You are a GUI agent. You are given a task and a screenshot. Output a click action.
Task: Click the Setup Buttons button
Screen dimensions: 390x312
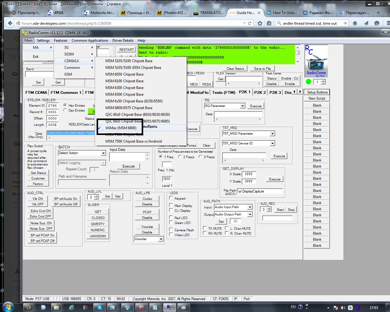[x=317, y=92]
